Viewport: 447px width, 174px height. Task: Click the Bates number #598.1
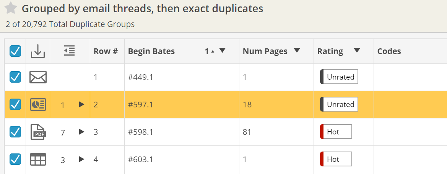[x=141, y=132]
